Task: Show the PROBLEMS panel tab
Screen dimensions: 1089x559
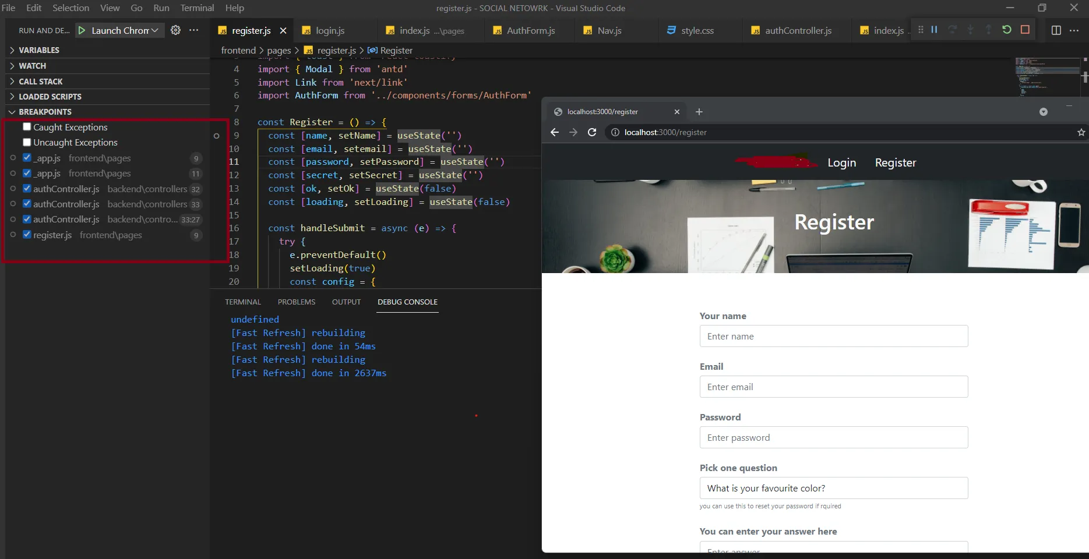Action: [297, 302]
